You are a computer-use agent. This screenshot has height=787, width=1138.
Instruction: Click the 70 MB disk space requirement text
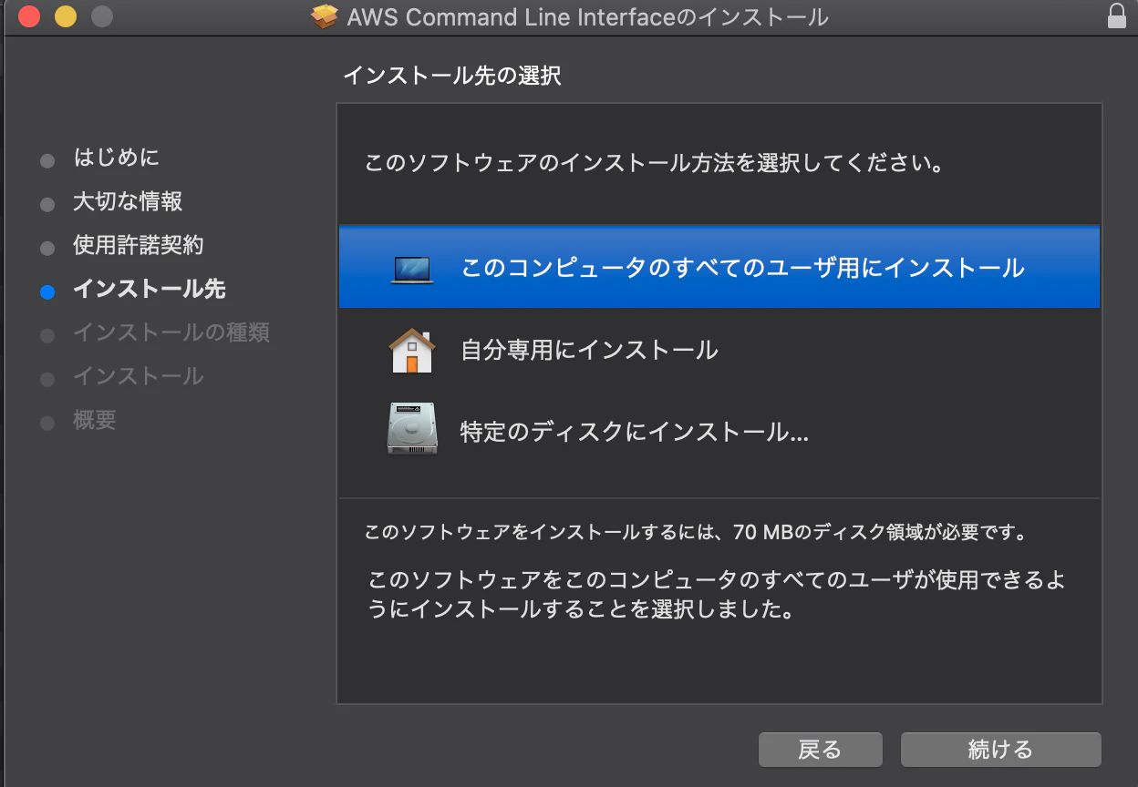point(696,532)
